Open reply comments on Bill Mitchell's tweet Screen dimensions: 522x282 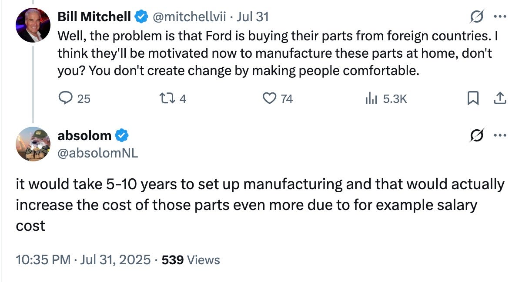pos(74,99)
